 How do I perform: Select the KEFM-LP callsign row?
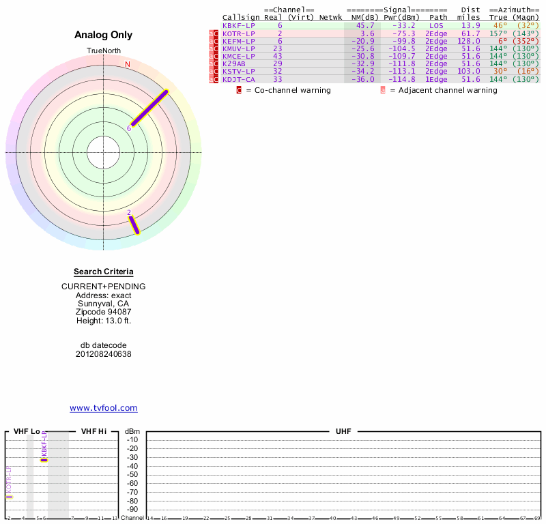pos(238,41)
